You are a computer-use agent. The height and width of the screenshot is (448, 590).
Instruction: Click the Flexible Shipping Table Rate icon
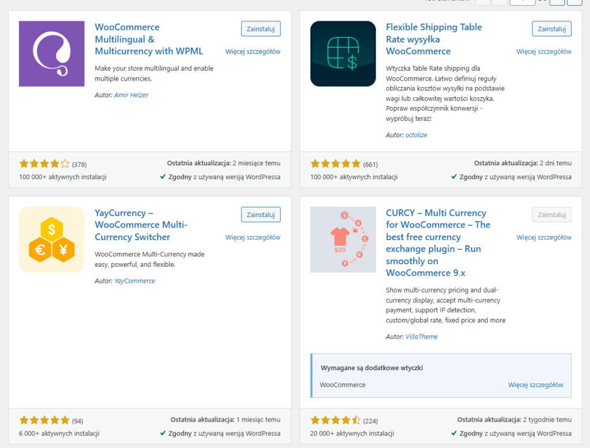click(x=343, y=54)
